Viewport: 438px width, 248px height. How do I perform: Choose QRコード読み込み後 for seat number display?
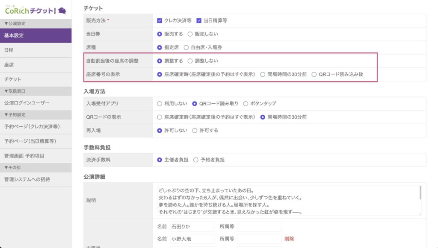point(314,74)
